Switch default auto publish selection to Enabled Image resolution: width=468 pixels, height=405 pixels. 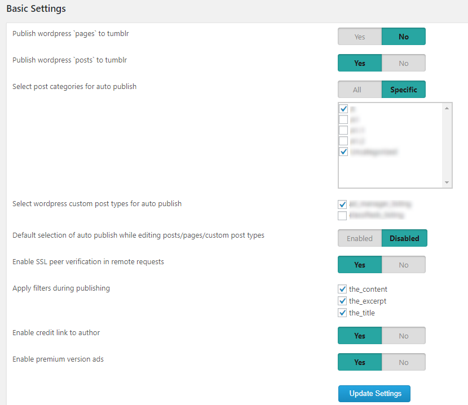359,238
